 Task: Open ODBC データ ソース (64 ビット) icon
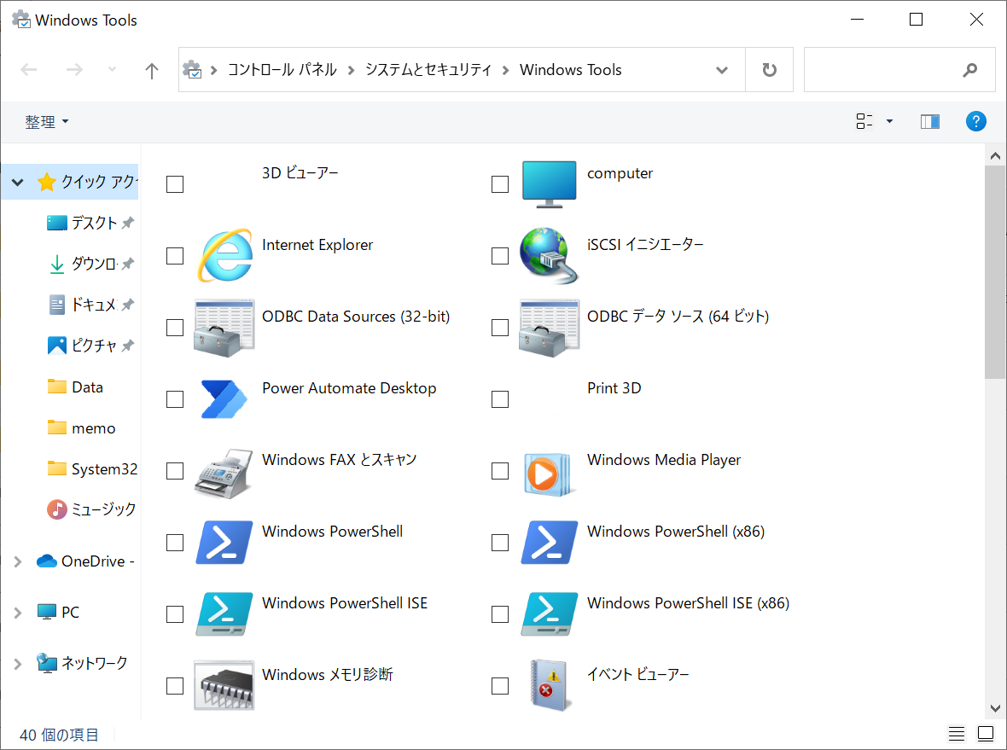[549, 328]
